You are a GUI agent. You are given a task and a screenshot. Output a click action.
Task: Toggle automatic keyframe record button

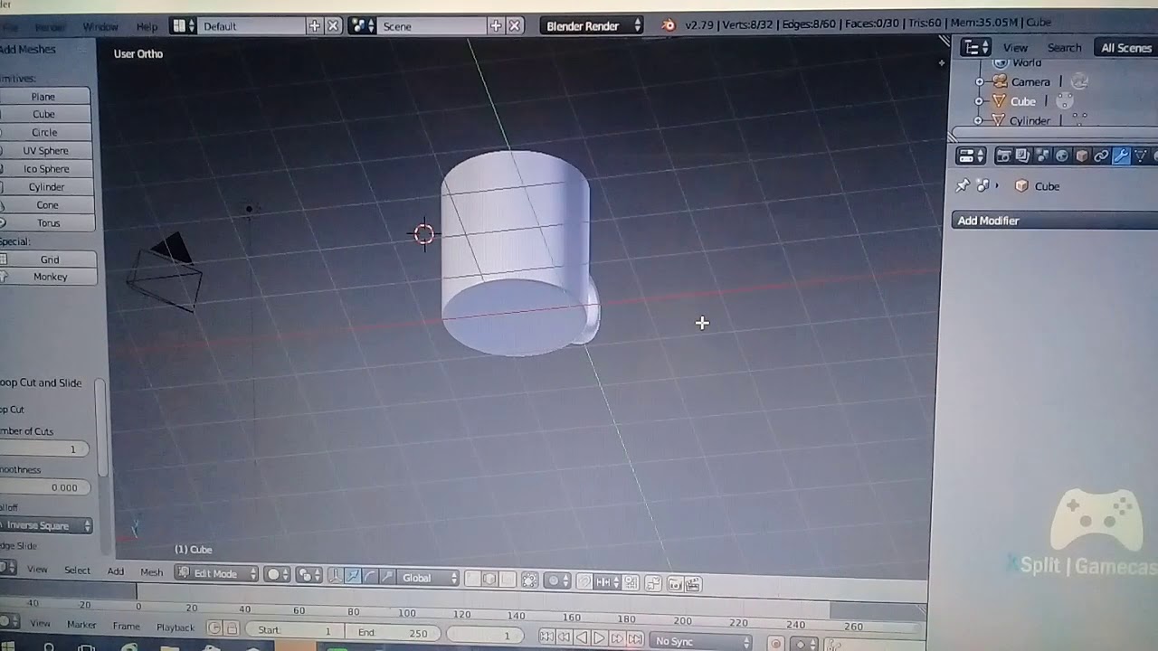coord(775,643)
